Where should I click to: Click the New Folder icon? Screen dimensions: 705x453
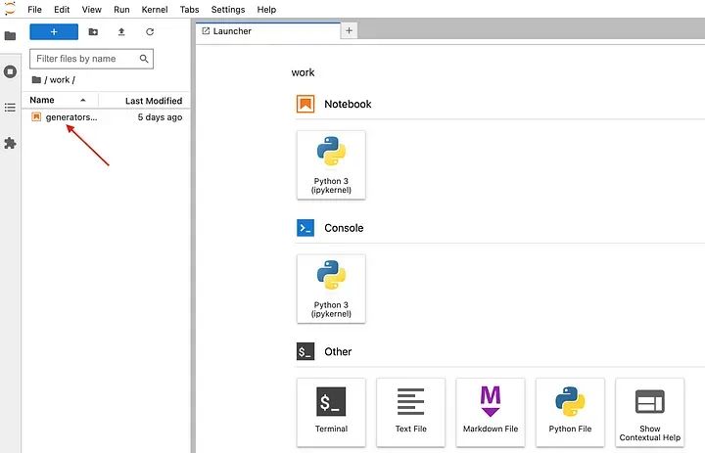[x=93, y=31]
